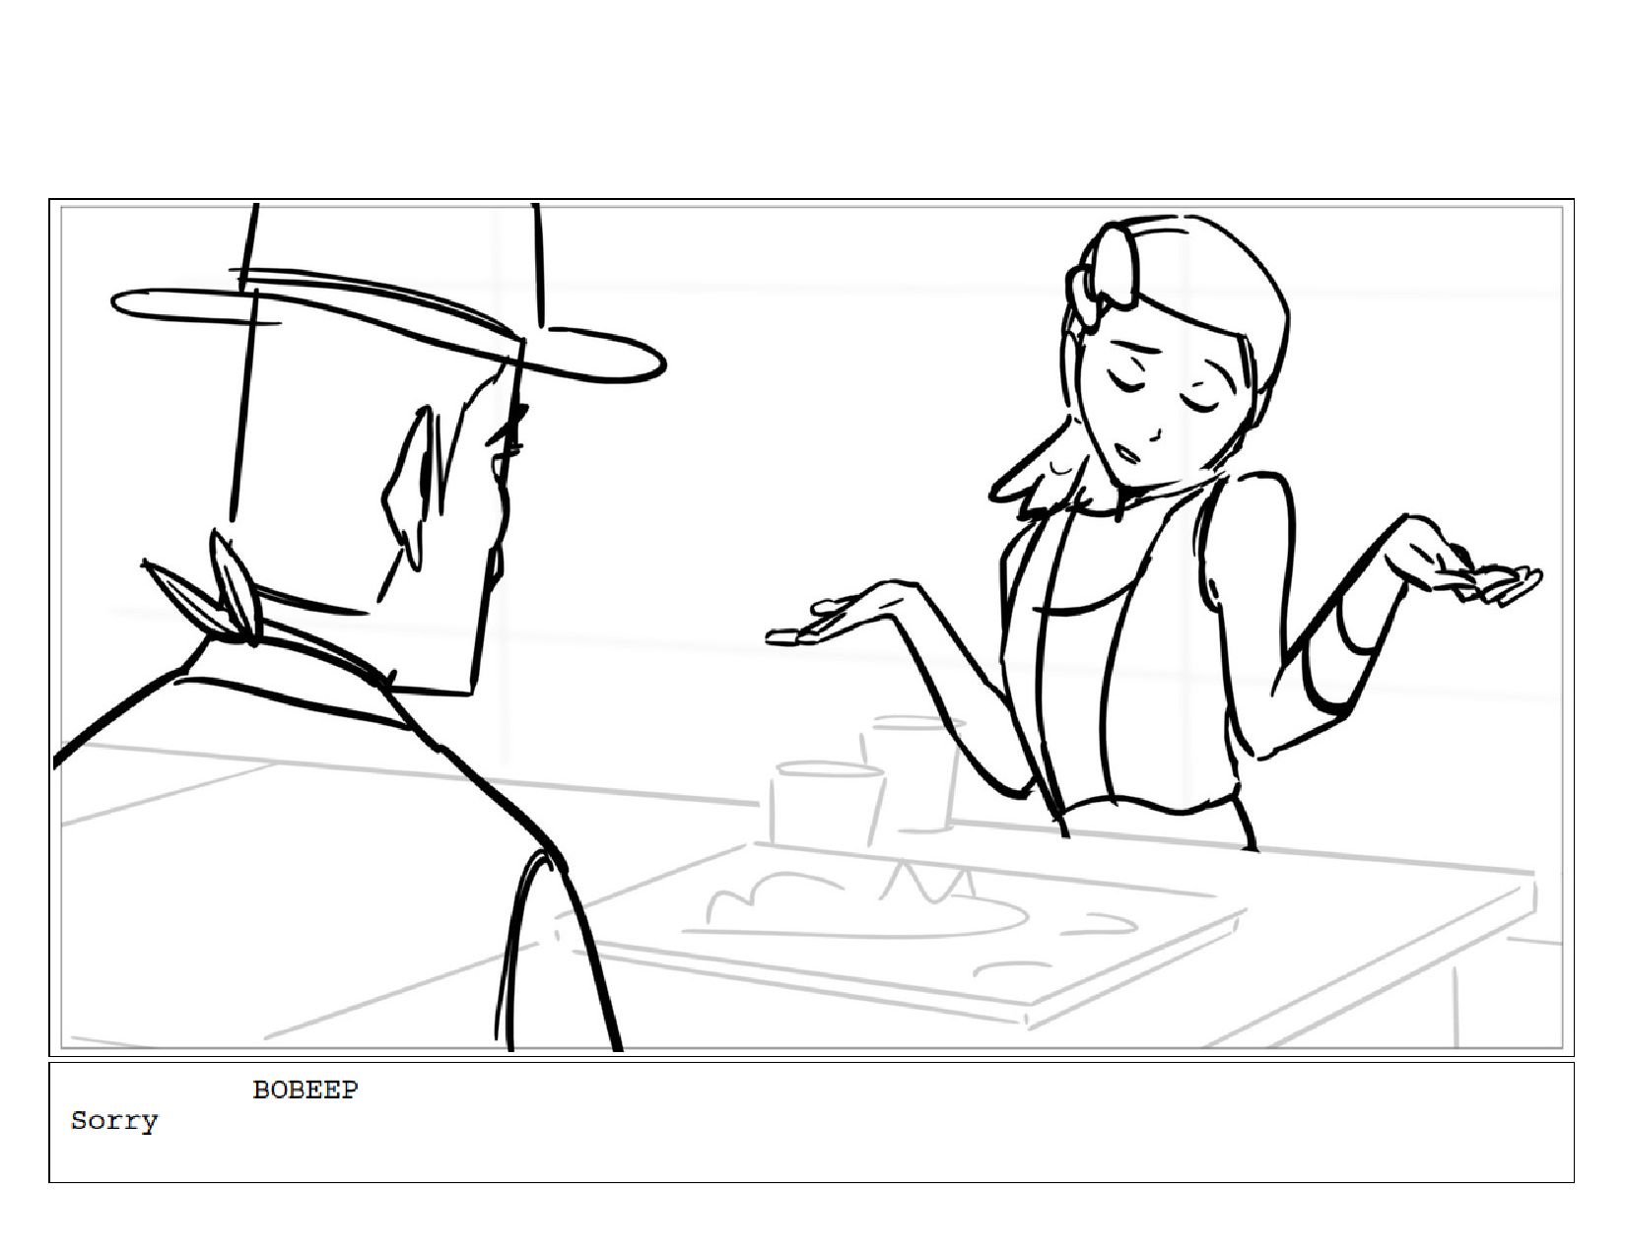Click the BOBEEP character name
The image size is (1626, 1256).
305,1090
